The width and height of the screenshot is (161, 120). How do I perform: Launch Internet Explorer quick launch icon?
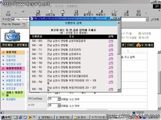[x=20, y=117]
